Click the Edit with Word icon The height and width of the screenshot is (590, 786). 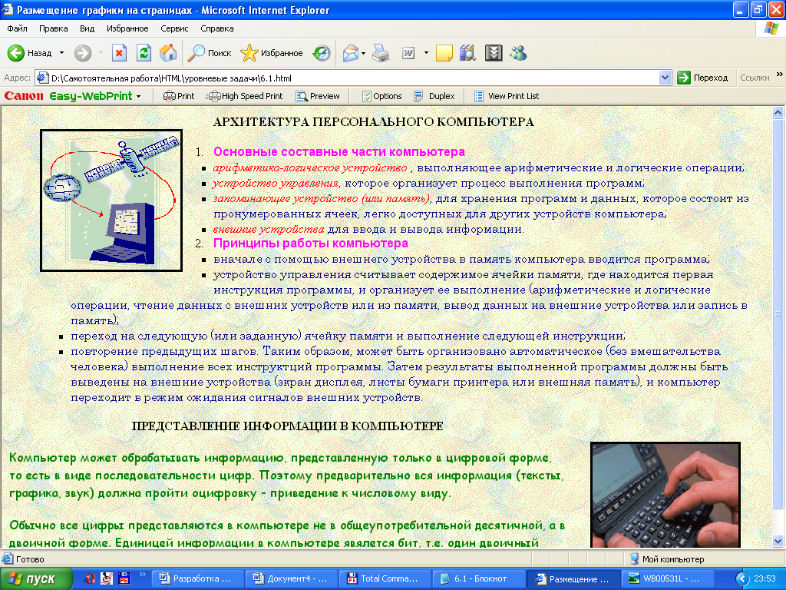click(408, 53)
